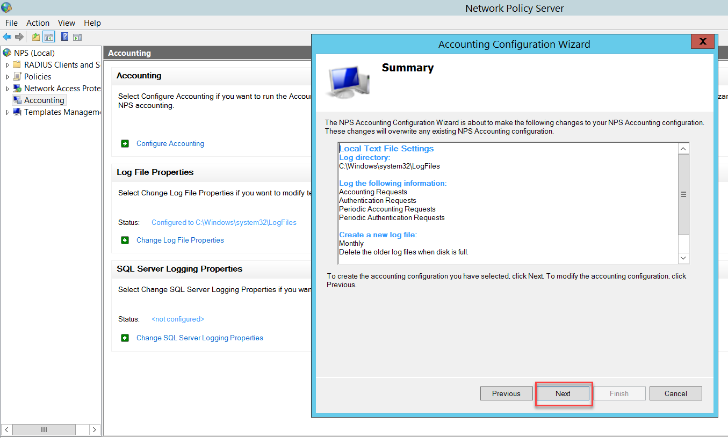Image resolution: width=728 pixels, height=438 pixels.
Task: Open the Action menu
Action: pyautogui.click(x=38, y=23)
